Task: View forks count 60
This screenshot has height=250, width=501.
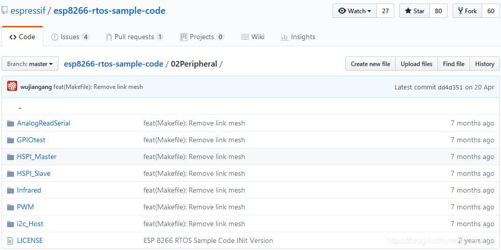Action: [x=490, y=11]
